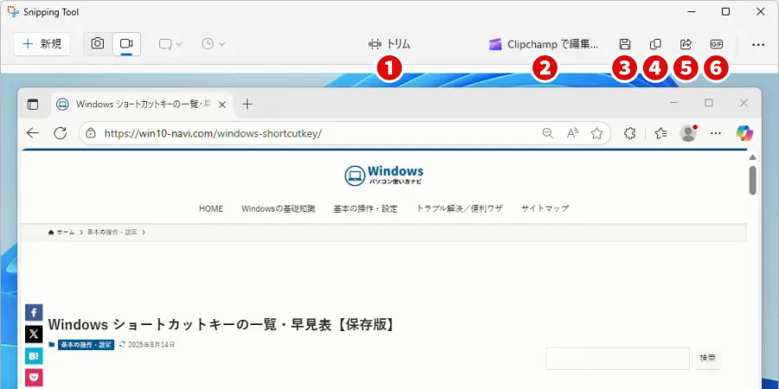The width and height of the screenshot is (779, 389).
Task: Open the Snipping Tool three-dot more menu
Action: (757, 45)
